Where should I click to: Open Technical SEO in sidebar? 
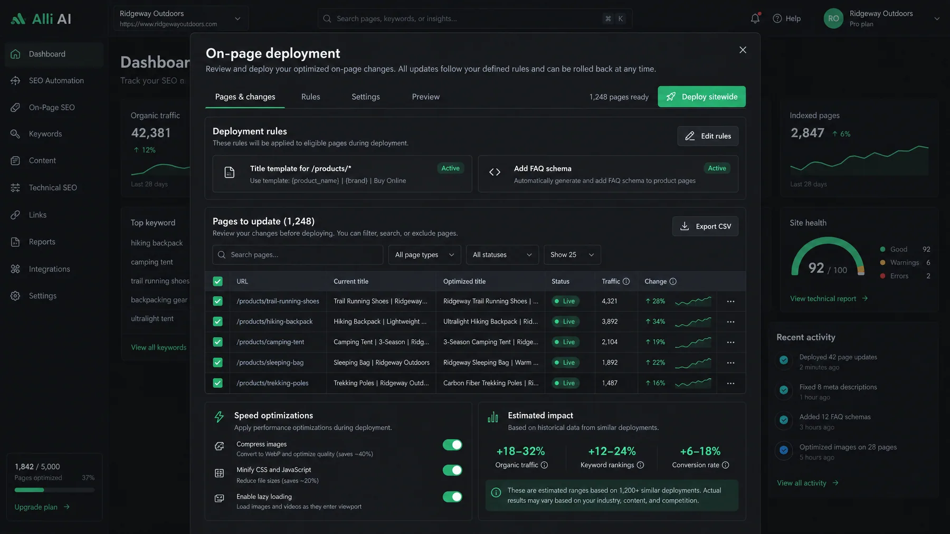[x=53, y=188]
